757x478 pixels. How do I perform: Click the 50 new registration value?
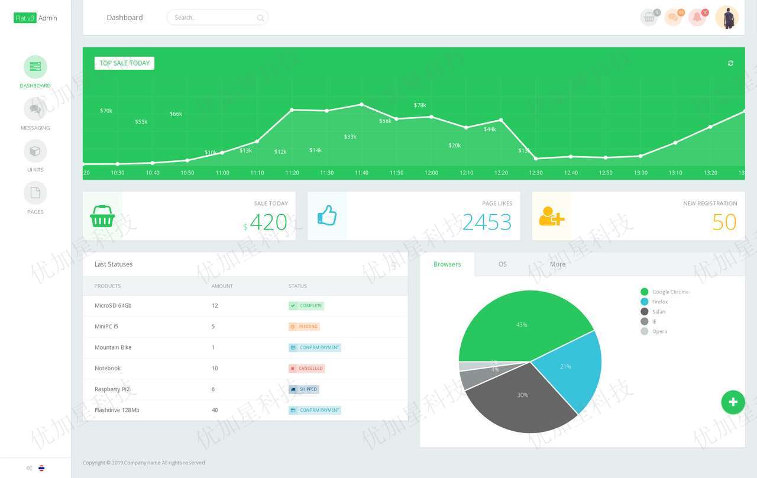724,222
